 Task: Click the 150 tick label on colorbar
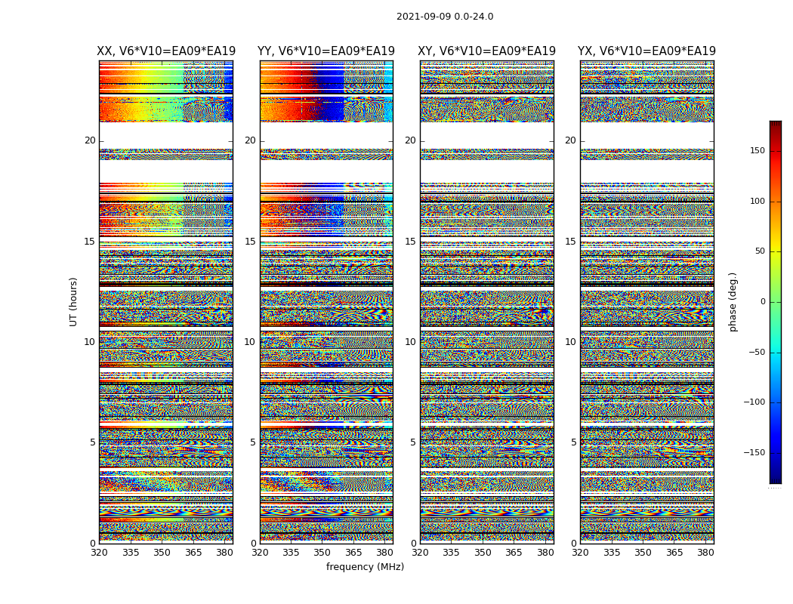click(758, 151)
